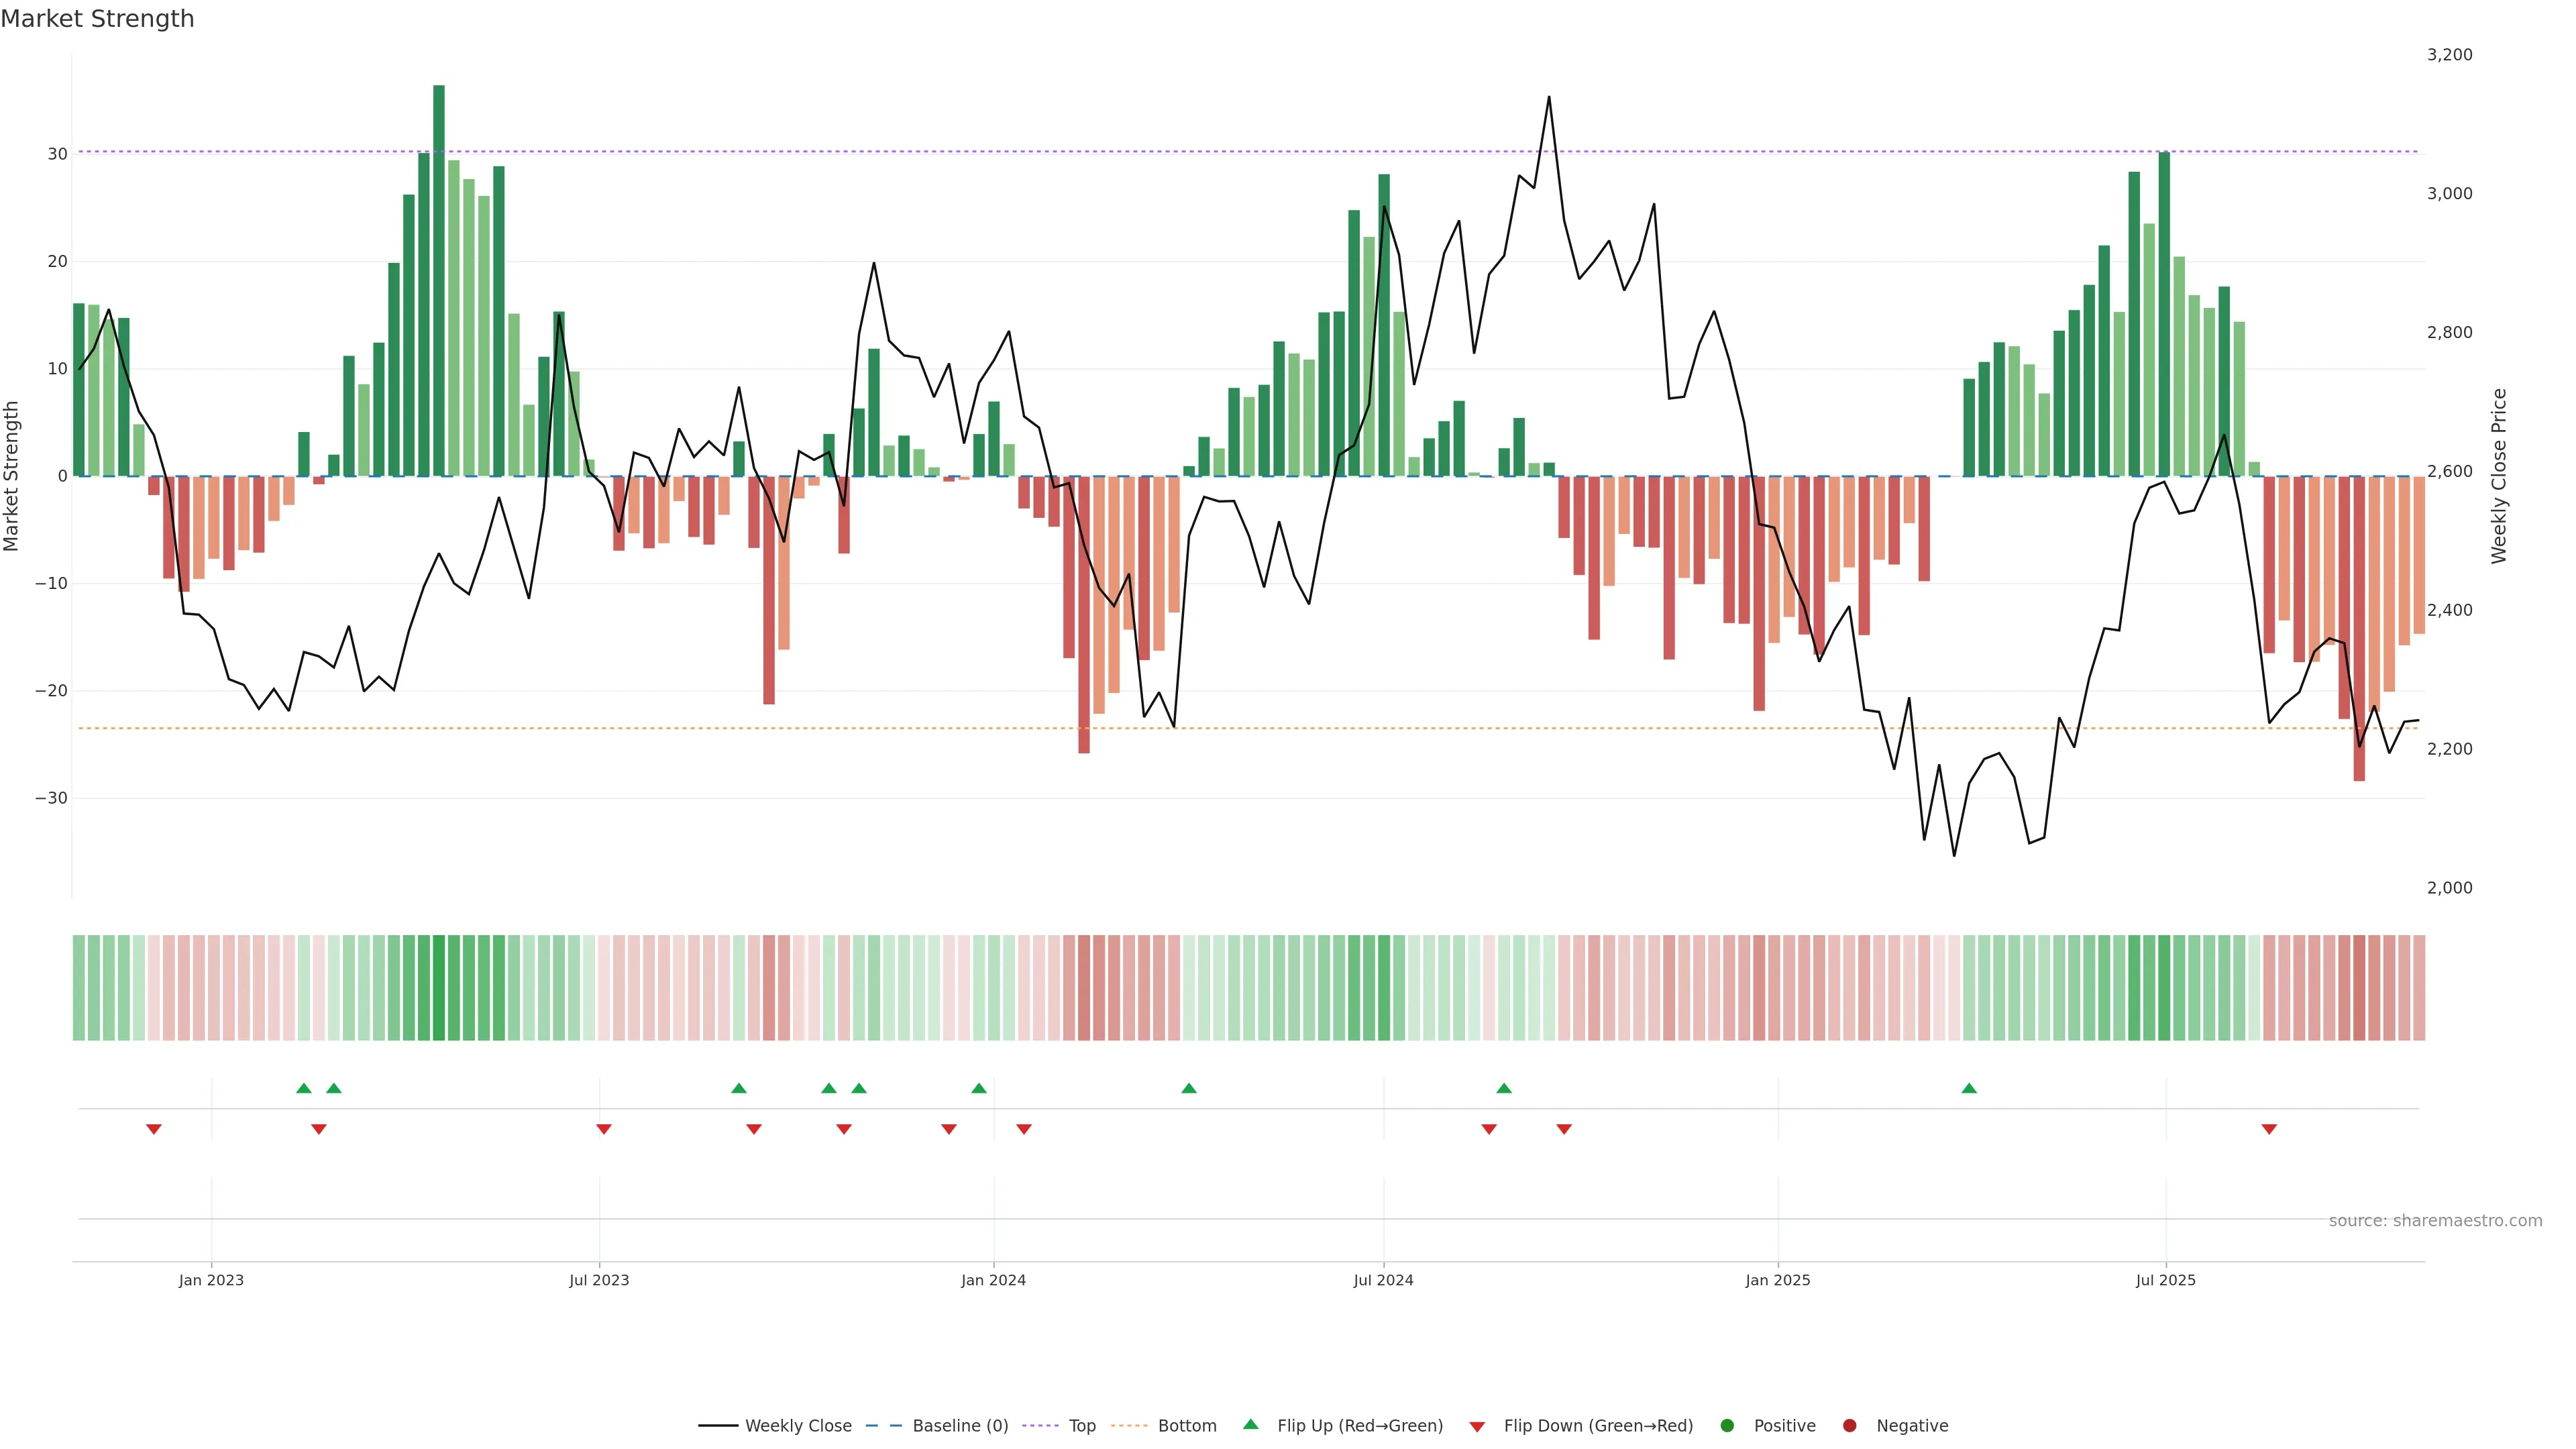
Task: Click the Market Strength chart title
Action: (97, 19)
